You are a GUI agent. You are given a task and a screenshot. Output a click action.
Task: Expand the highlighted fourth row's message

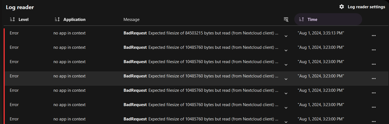click(x=286, y=79)
